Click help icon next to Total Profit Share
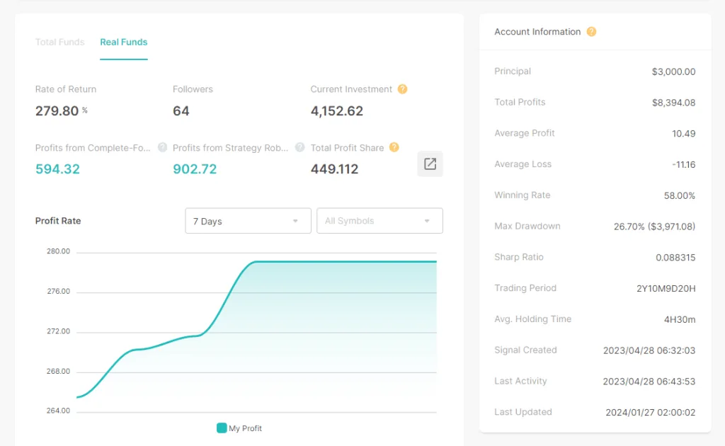Image resolution: width=725 pixels, height=446 pixels. (394, 147)
